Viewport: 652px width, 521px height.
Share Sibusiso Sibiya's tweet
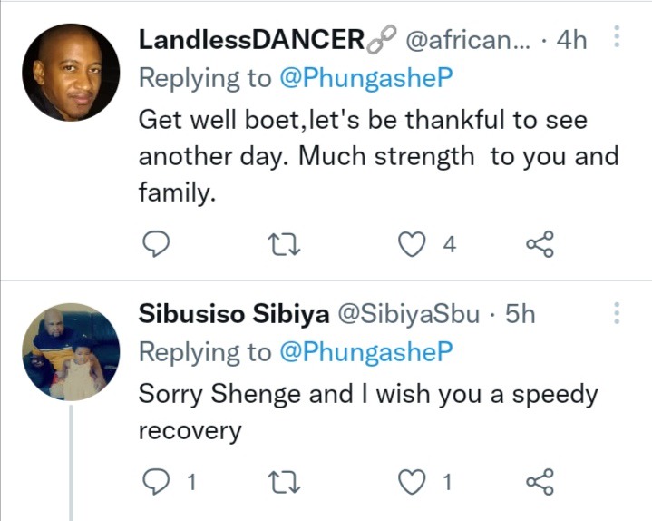point(540,481)
